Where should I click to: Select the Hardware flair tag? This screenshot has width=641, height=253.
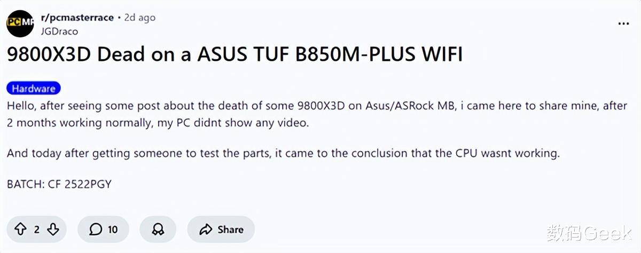[34, 89]
